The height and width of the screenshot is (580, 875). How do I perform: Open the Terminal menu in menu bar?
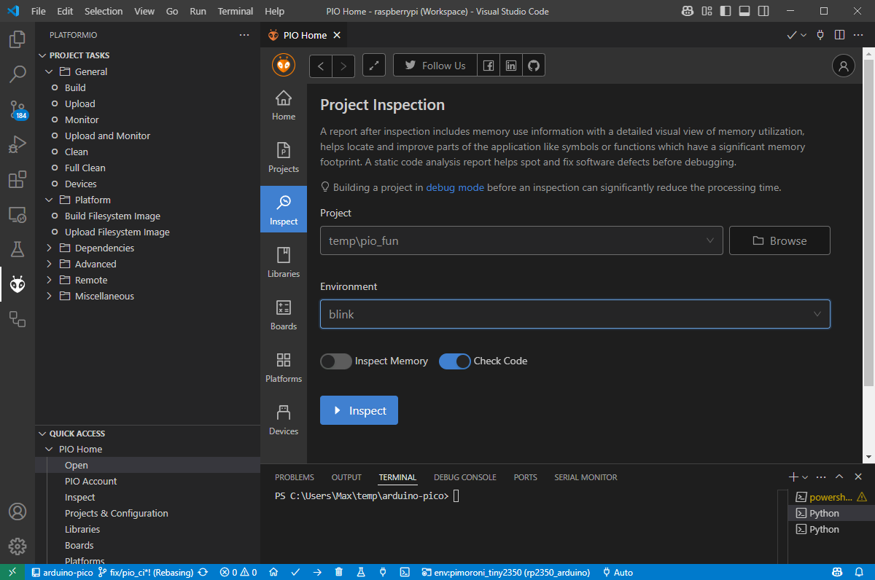tap(236, 12)
